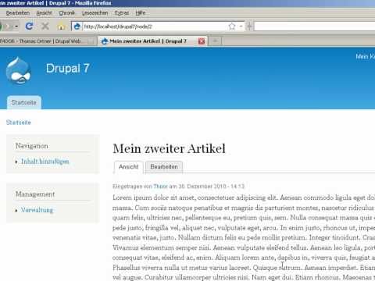375x281 pixels.
Task: Open the Hilfe menu
Action: pos(141,12)
